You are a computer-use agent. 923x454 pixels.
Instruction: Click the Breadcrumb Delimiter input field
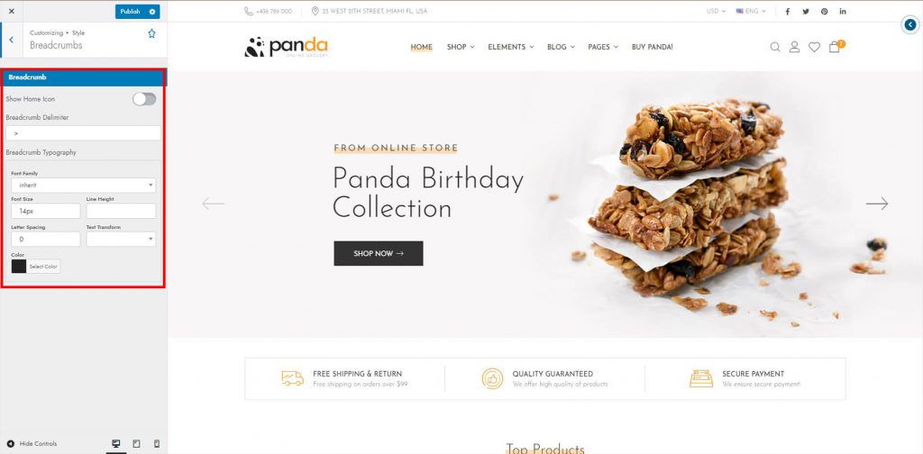click(83, 133)
